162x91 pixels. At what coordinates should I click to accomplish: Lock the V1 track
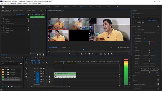(35, 74)
